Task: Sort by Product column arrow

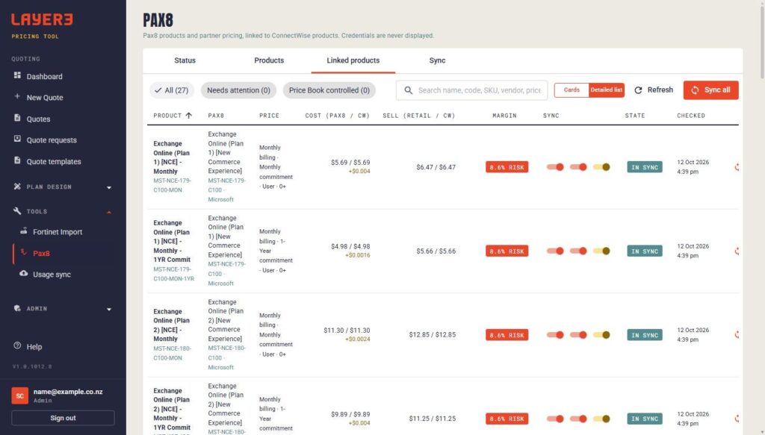Action: pyautogui.click(x=189, y=116)
